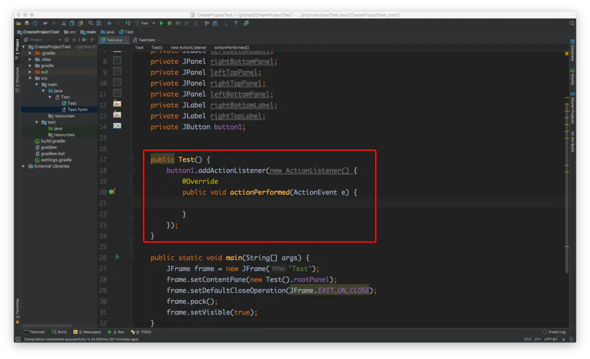This screenshot has width=590, height=359.
Task: Toggle code fold marker on line 26
Action: [132, 257]
